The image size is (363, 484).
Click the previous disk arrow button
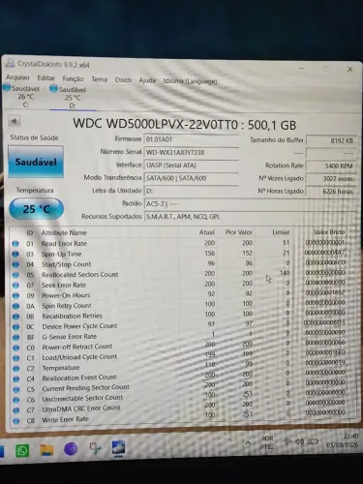tap(14, 121)
